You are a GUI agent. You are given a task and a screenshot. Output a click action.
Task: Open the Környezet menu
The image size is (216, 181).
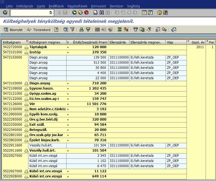(x=98, y=6)
